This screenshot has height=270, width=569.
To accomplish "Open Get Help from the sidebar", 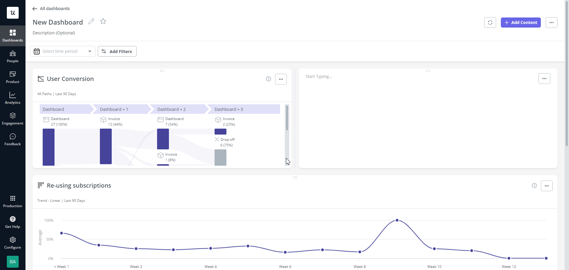I will (x=12, y=222).
